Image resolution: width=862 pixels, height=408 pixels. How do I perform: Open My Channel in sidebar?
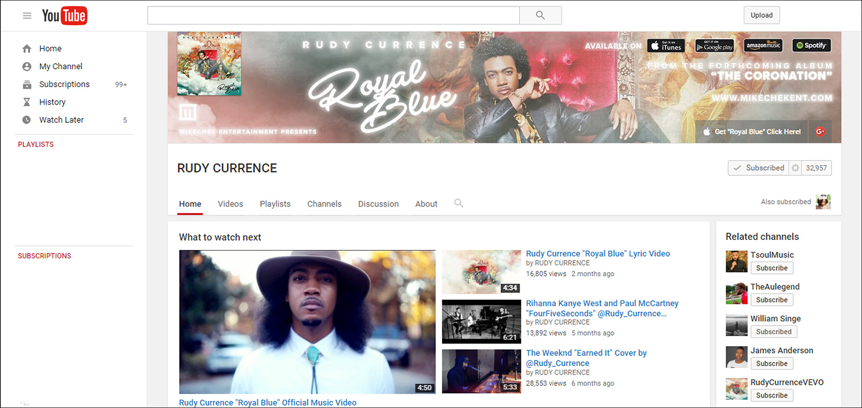coord(61,66)
